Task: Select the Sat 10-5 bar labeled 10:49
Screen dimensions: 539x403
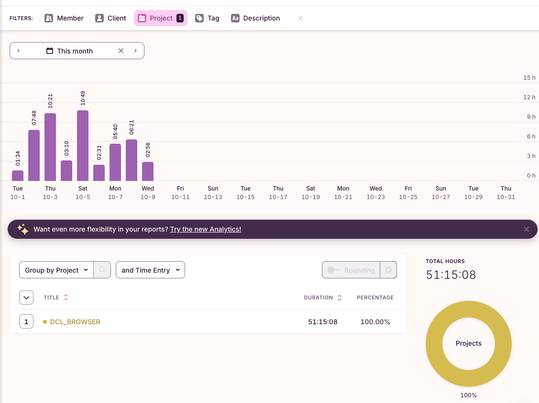Action: pos(82,146)
